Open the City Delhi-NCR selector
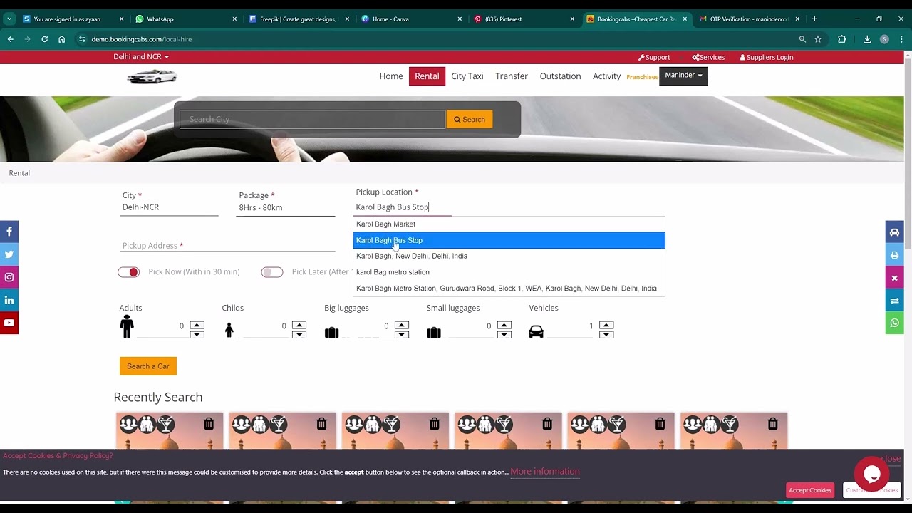 [x=170, y=207]
